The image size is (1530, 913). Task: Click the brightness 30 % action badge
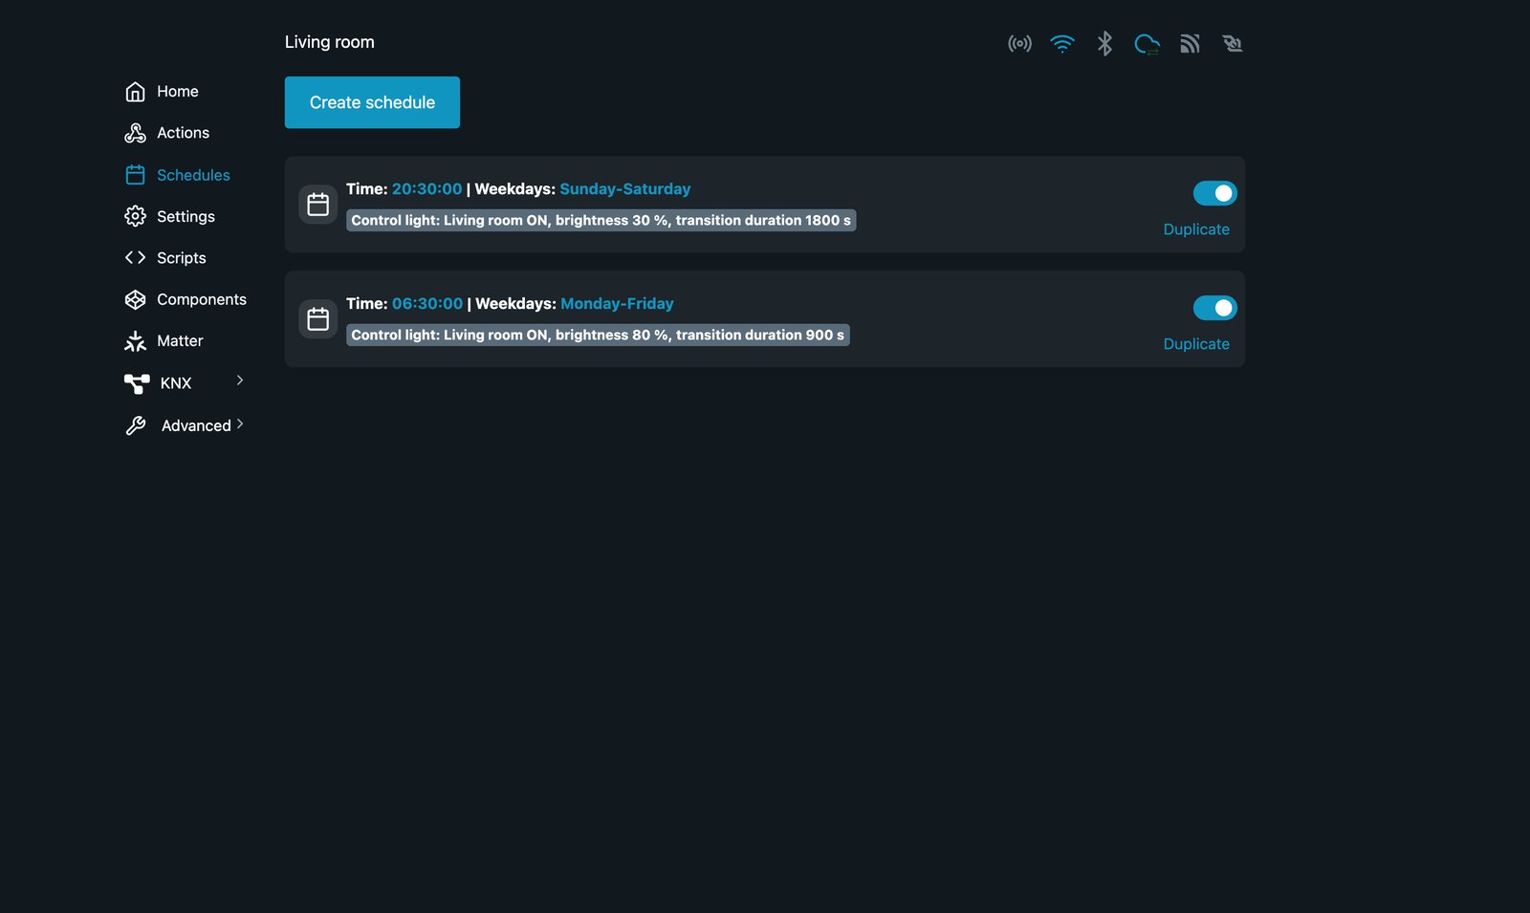tap(601, 221)
